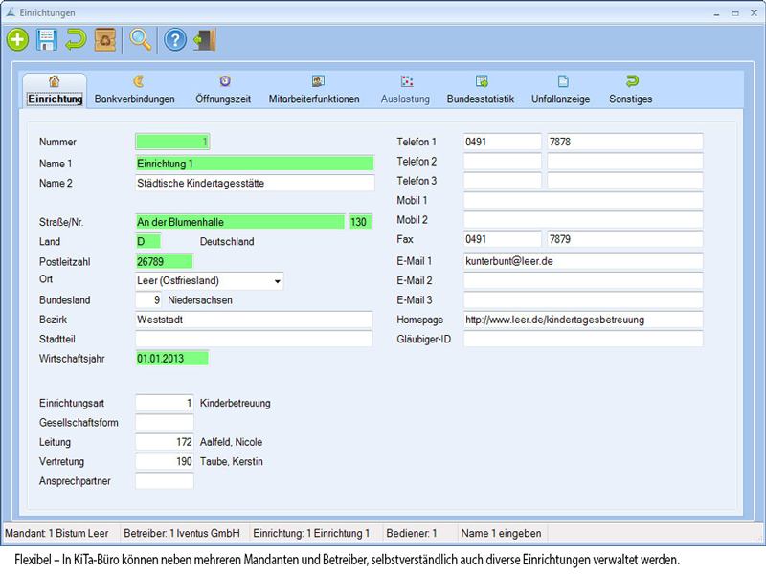The image size is (766, 574).
Task: Open the Unfallanzeige tab
Action: pos(561,91)
